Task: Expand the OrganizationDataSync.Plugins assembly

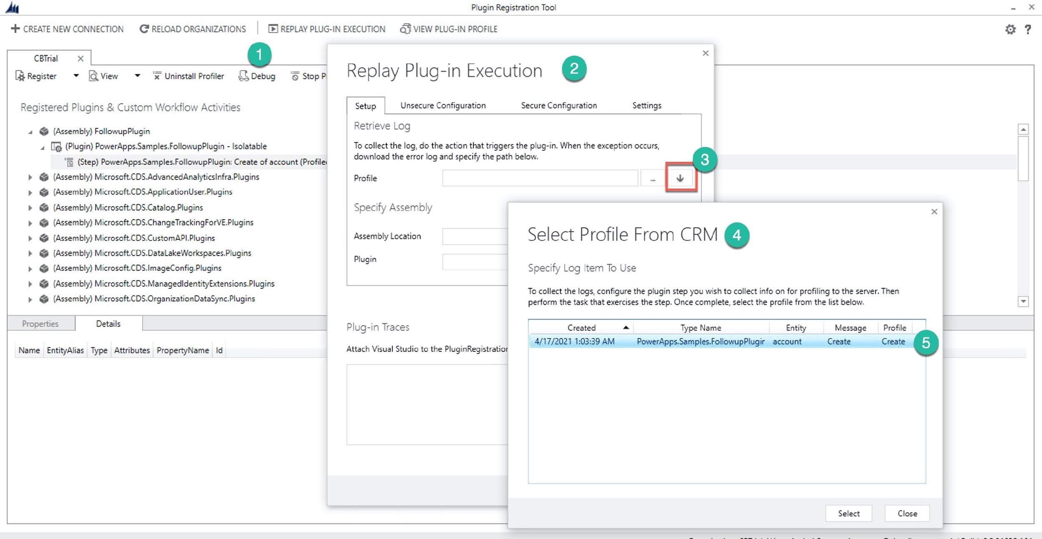Action: (30, 299)
